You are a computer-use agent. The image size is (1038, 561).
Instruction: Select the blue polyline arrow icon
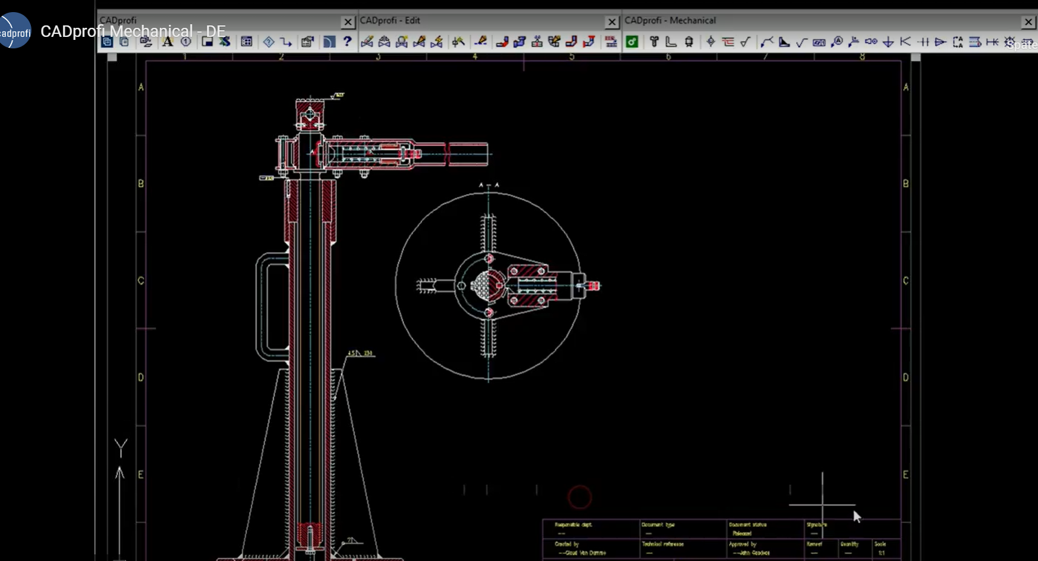click(286, 42)
